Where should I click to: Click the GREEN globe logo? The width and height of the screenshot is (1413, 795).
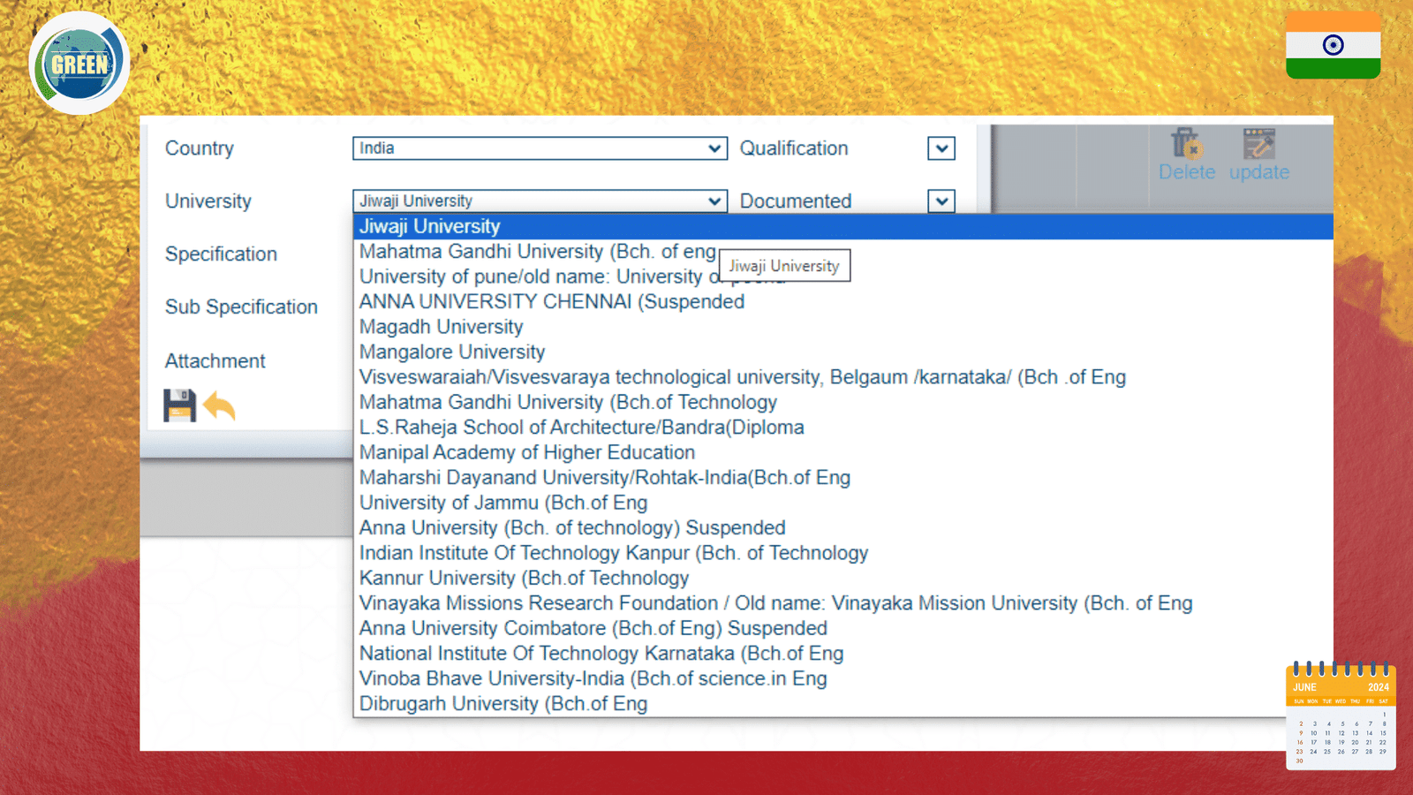tap(79, 64)
